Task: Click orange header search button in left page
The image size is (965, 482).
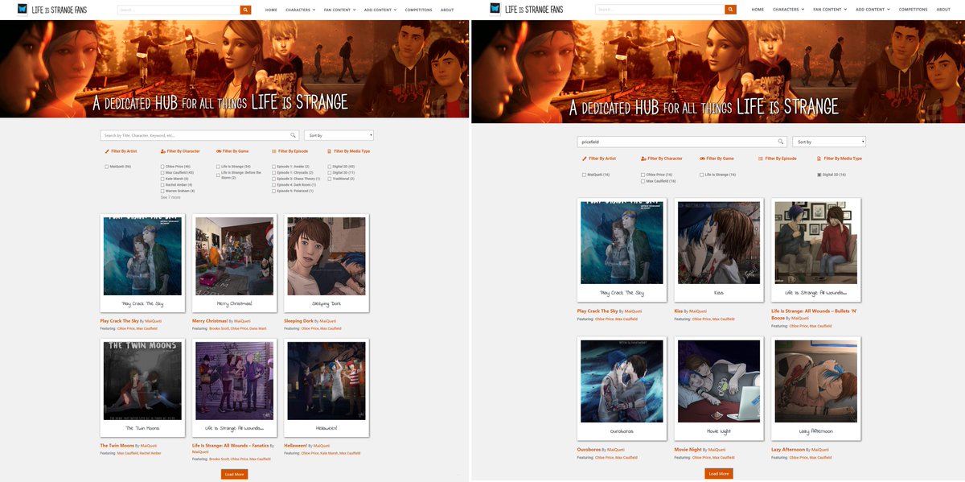Action: click(x=245, y=10)
